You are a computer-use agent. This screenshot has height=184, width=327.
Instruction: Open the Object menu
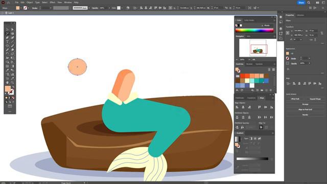[x=30, y=2]
